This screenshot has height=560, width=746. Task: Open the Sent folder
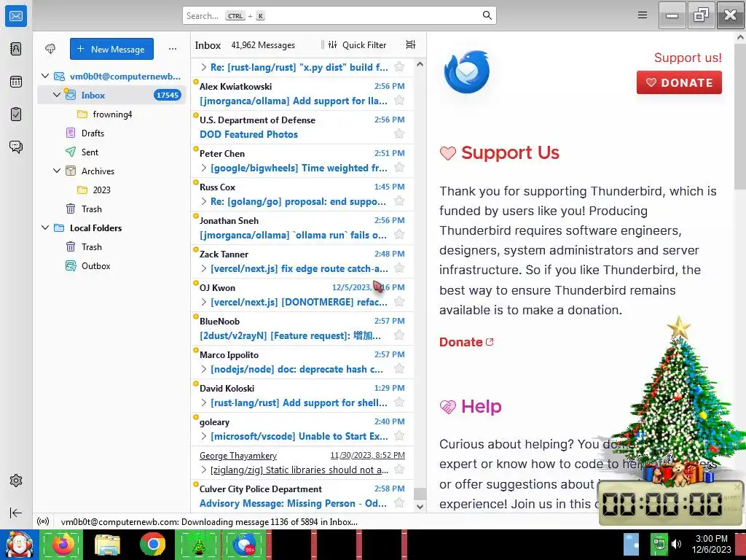click(111, 152)
